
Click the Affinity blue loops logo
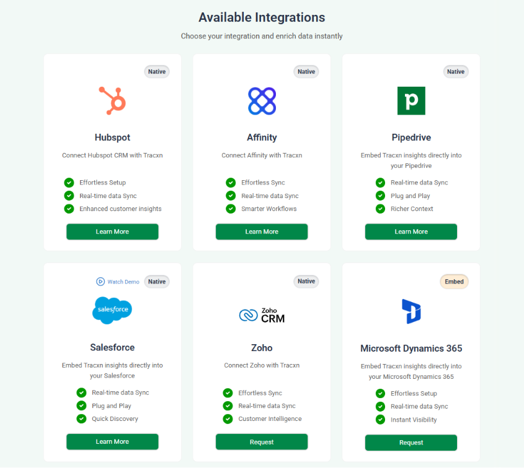point(262,101)
